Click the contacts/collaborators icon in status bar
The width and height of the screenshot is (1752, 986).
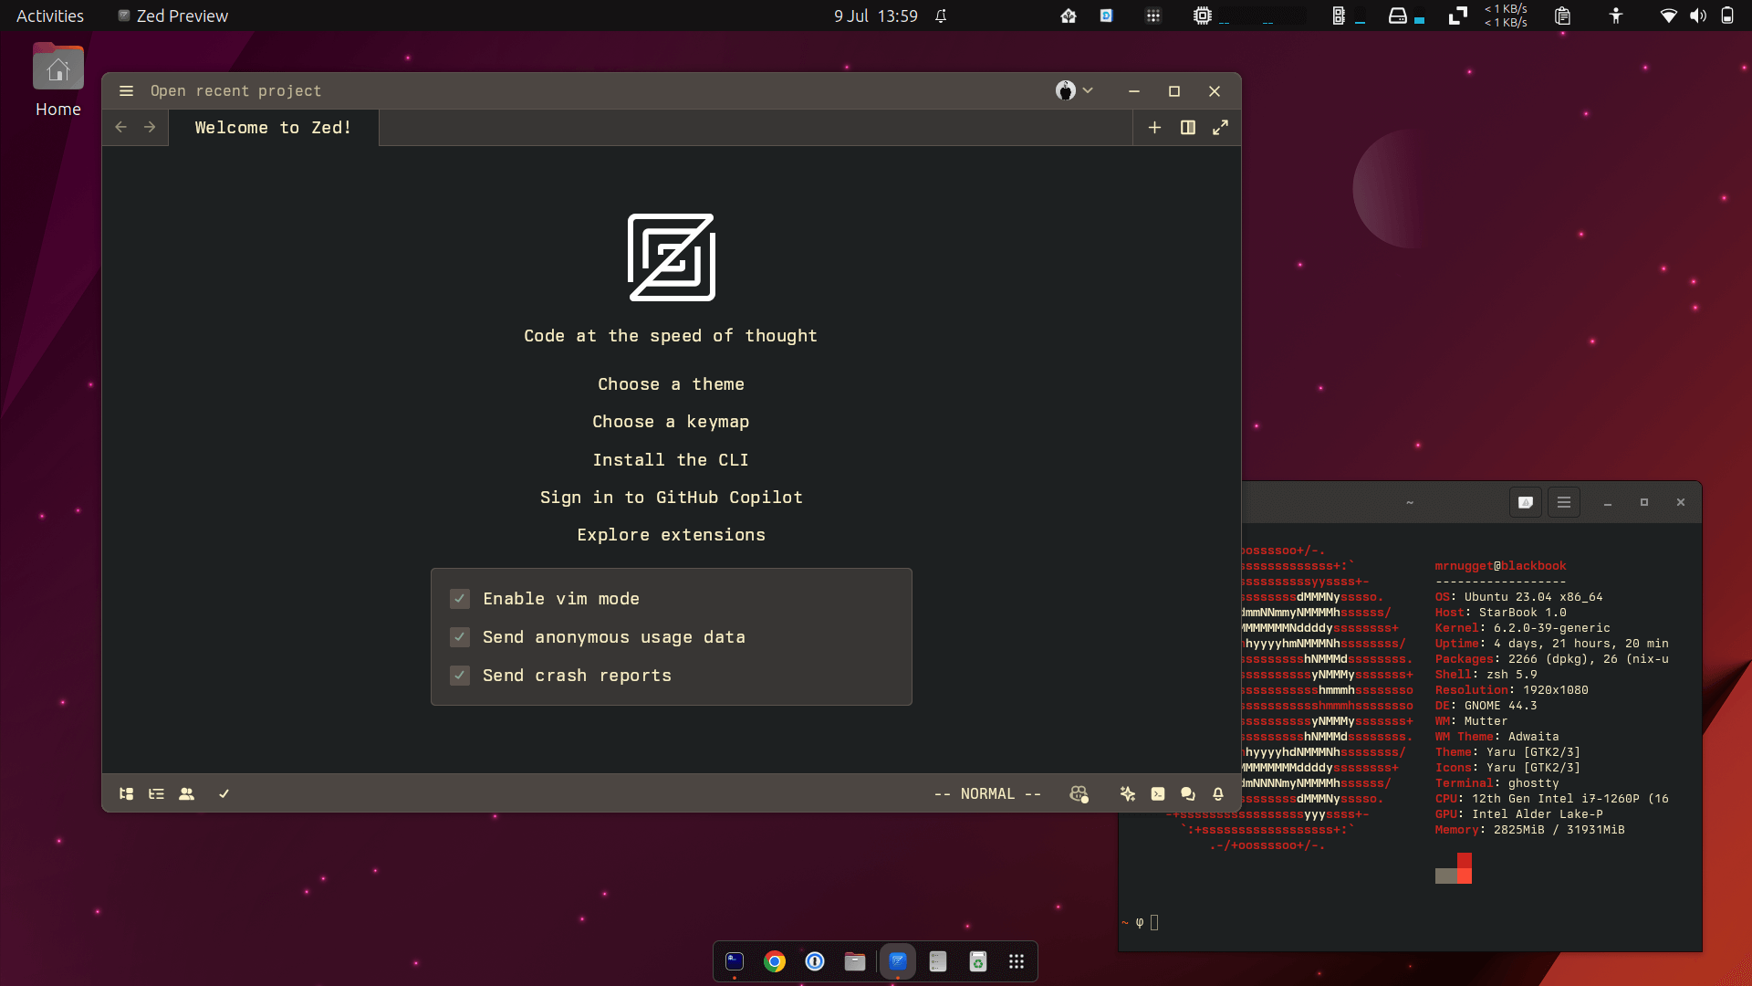click(186, 793)
